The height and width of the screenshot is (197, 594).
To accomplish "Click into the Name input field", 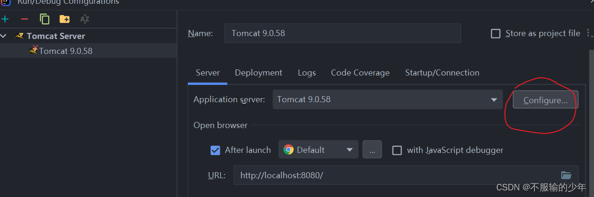I will pos(343,33).
